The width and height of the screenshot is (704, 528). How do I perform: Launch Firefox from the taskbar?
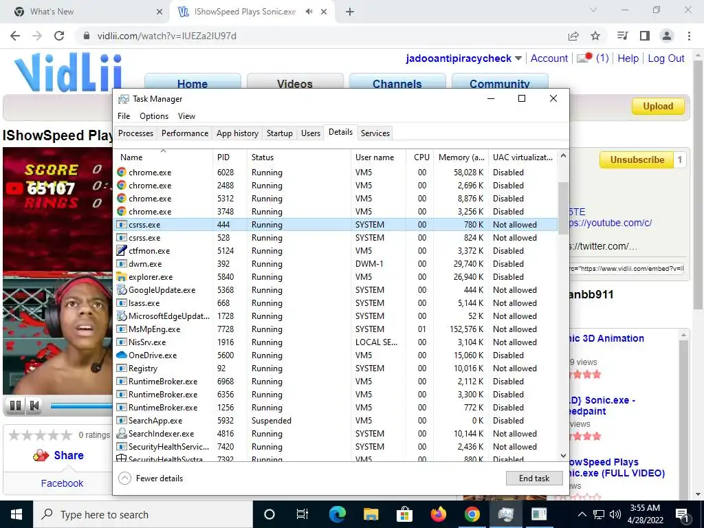[438, 514]
